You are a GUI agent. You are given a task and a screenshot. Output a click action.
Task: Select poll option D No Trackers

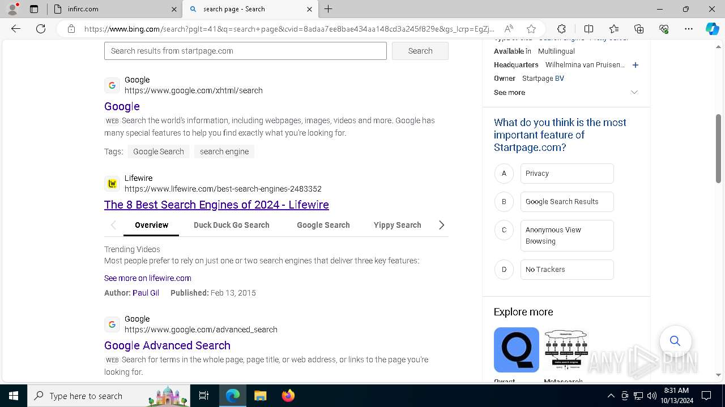567,270
